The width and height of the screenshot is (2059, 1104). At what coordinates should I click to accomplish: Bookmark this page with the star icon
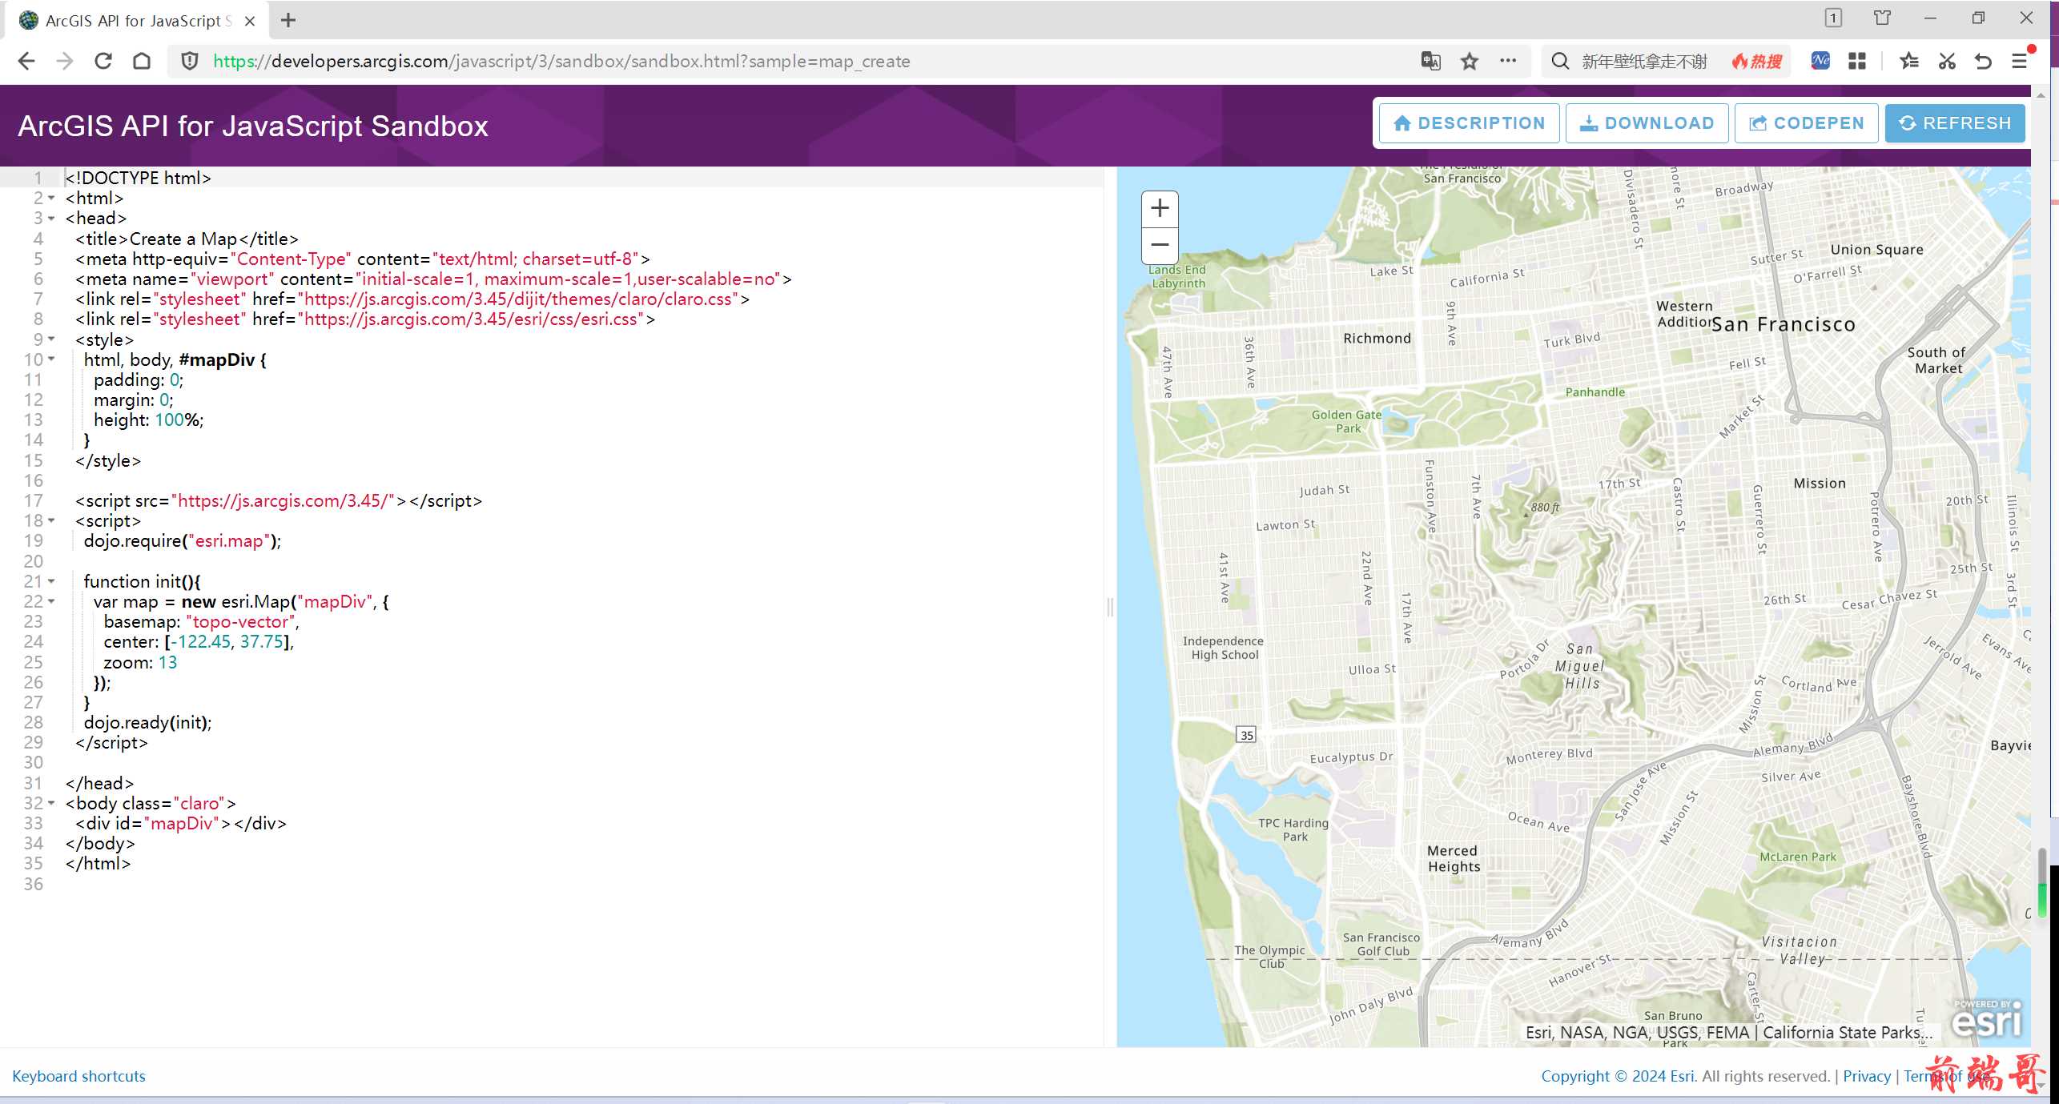1470,61
